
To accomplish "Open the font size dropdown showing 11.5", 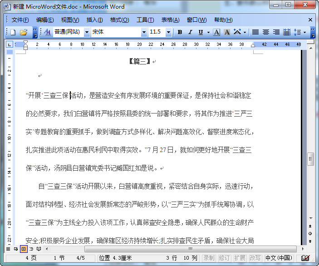I will pyautogui.click(x=168, y=32).
